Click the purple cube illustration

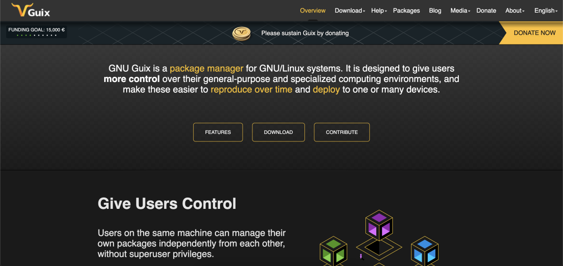[x=379, y=226]
